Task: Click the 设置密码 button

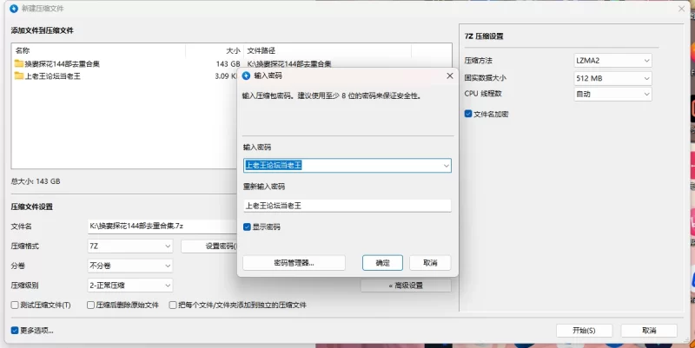Action: point(208,246)
